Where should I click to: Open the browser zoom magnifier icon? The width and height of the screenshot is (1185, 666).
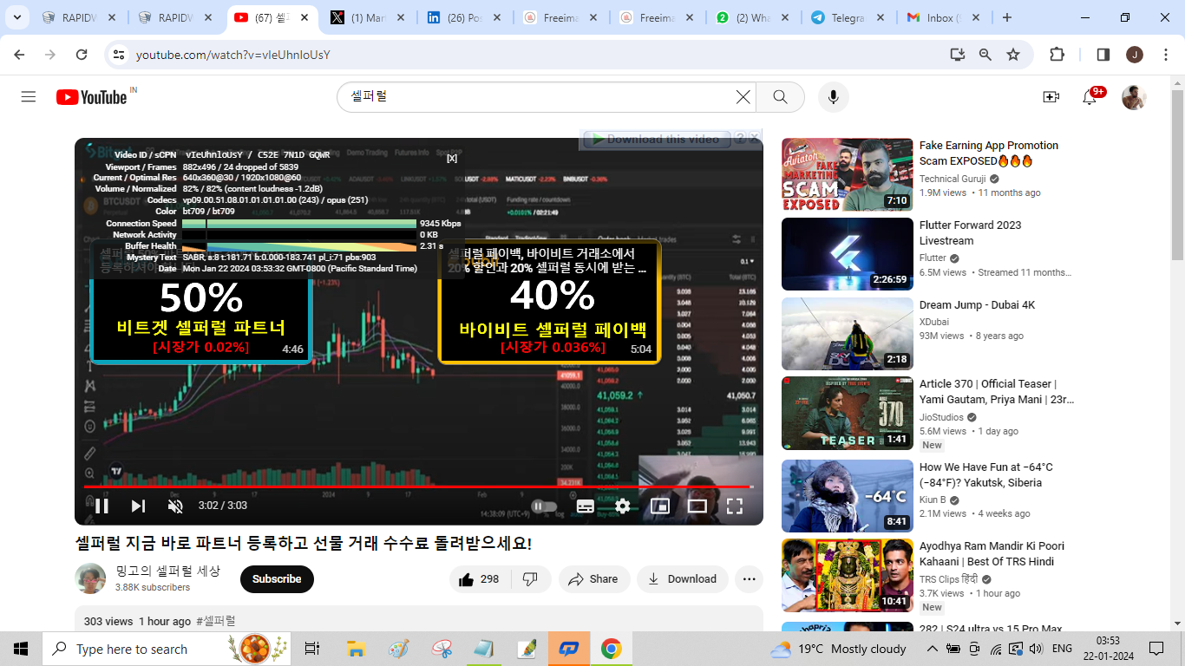click(x=985, y=55)
